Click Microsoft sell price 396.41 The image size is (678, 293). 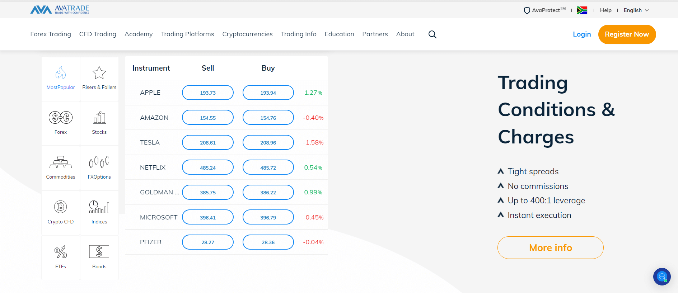click(208, 217)
